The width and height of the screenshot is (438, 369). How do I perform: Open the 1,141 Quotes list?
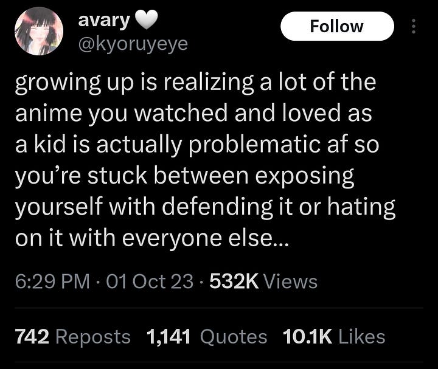tap(206, 336)
